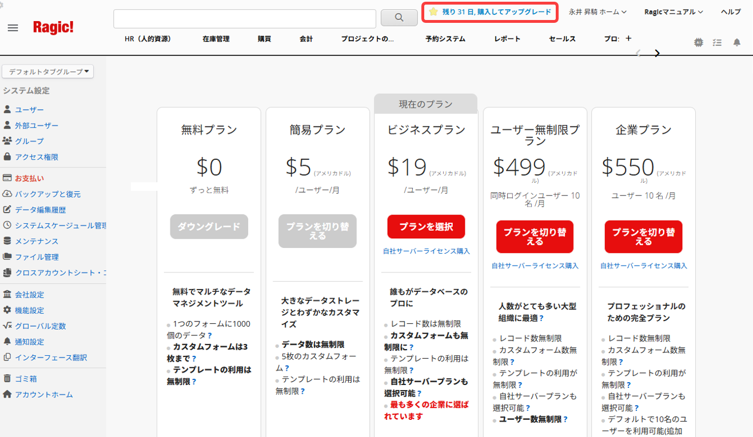Image resolution: width=753 pixels, height=437 pixels.
Task: Click the magnifier search button
Action: point(399,18)
